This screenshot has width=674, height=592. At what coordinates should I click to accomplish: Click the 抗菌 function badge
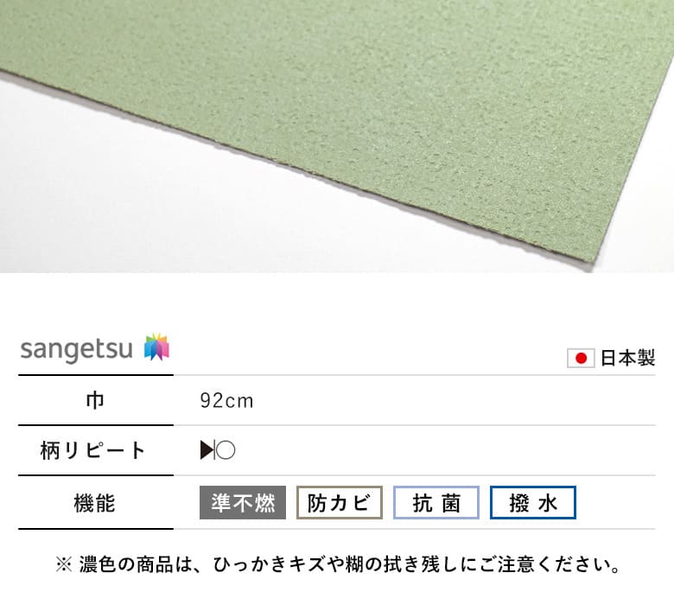click(x=436, y=503)
